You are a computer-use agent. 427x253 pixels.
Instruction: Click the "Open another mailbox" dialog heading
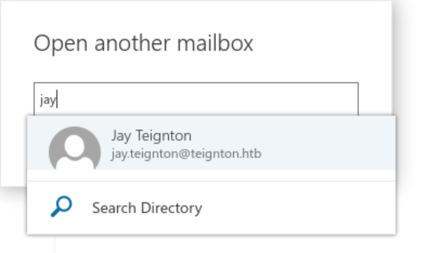click(x=144, y=43)
